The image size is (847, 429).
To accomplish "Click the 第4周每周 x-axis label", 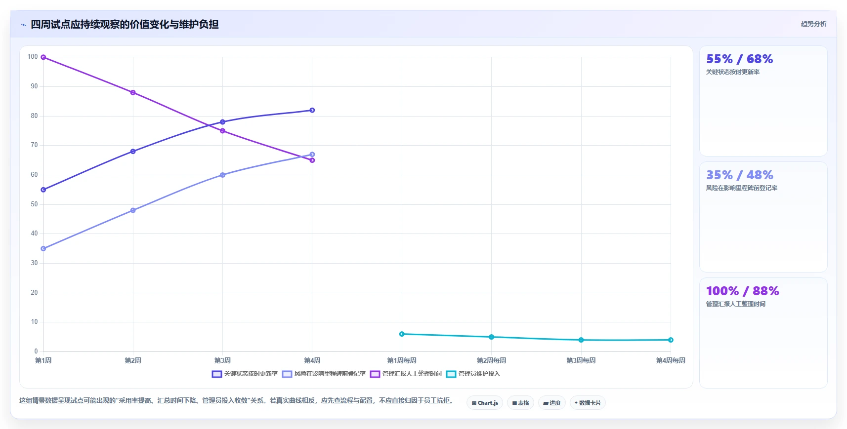I will (x=671, y=360).
